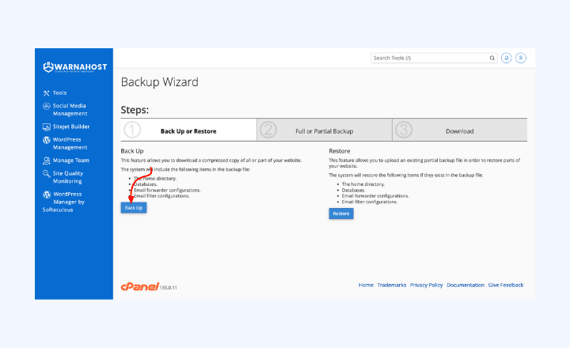Screen dimensions: 570x348
Task: Open WordPress Manager by Softaculous item
Action: (63, 202)
